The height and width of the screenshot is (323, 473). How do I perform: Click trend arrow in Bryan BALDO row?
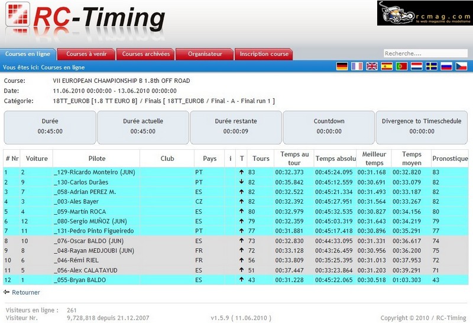coord(241,280)
